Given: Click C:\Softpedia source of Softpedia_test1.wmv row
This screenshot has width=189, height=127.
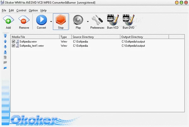Looking at the screenshot, I should (80, 46).
